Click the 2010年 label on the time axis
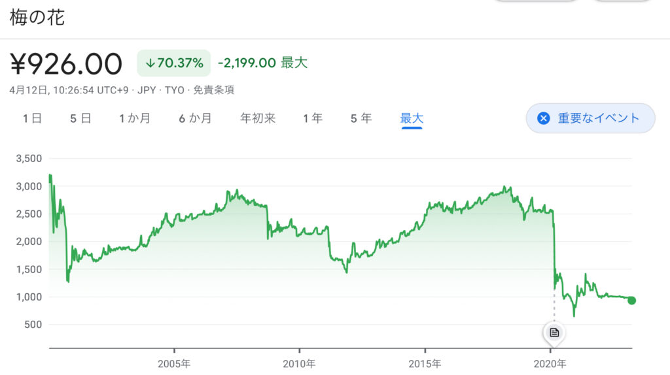This screenshot has height=375, width=670. tap(300, 363)
